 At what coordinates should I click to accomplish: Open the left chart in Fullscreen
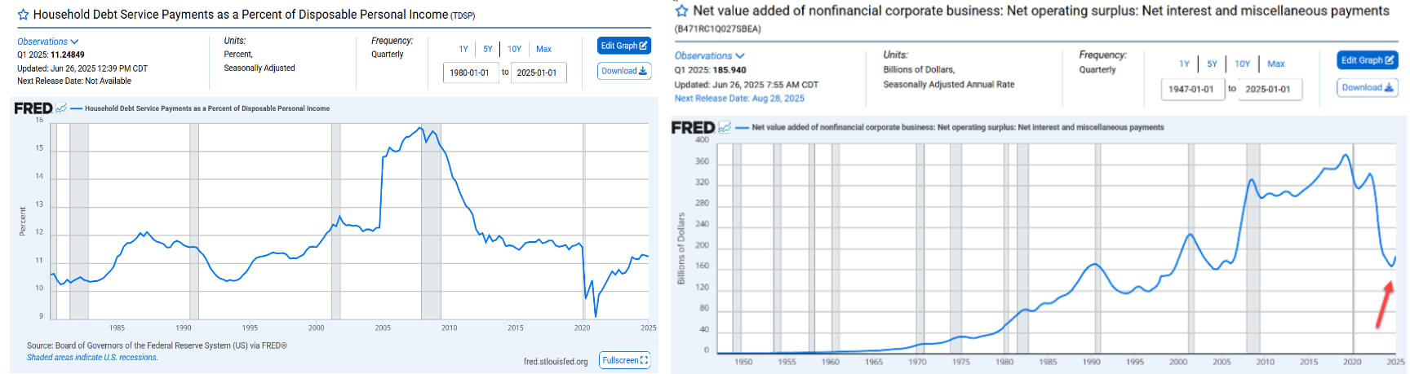pyautogui.click(x=625, y=360)
